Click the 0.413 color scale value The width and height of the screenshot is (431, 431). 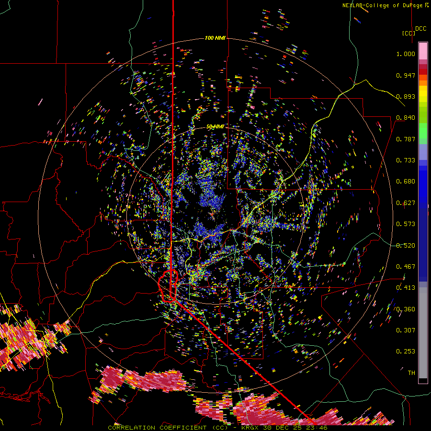click(406, 288)
